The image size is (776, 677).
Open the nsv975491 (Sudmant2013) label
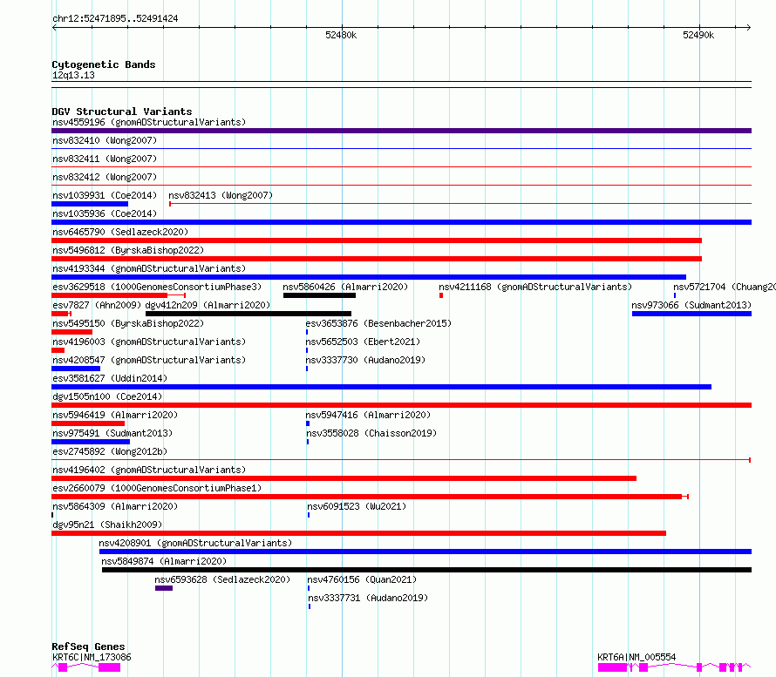tap(112, 433)
